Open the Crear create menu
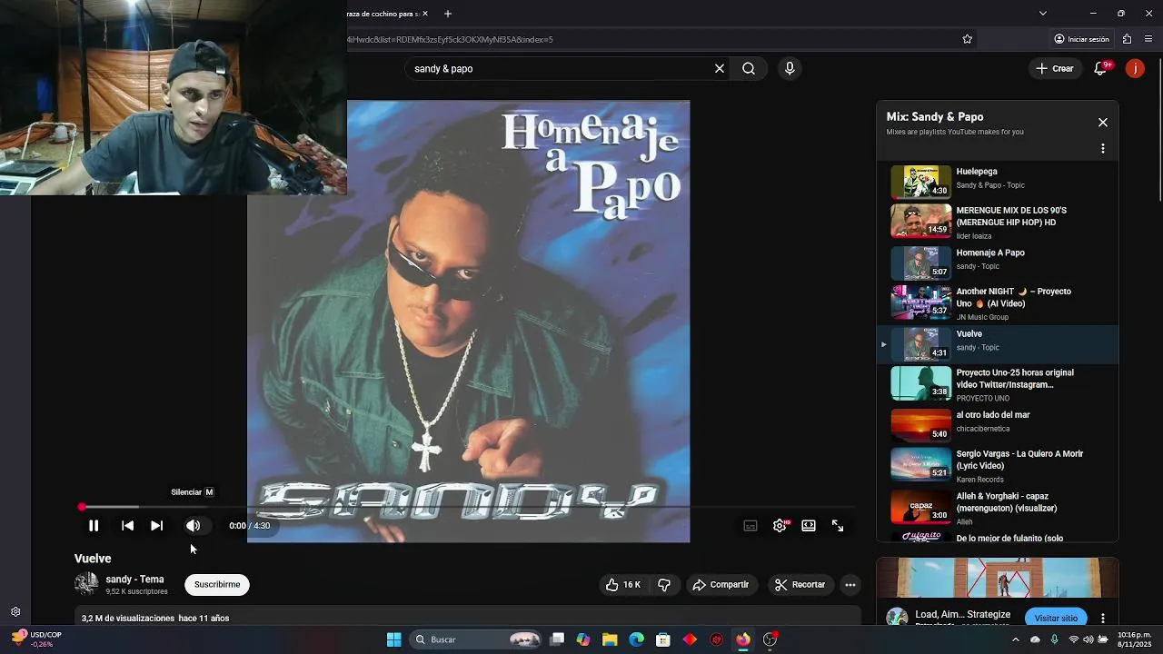Viewport: 1163px width, 654px height. pyautogui.click(x=1055, y=68)
